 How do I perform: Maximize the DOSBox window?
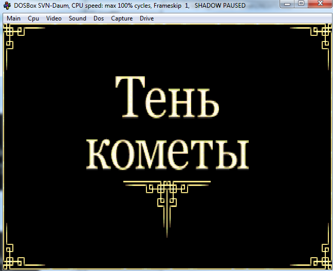point(301,4)
